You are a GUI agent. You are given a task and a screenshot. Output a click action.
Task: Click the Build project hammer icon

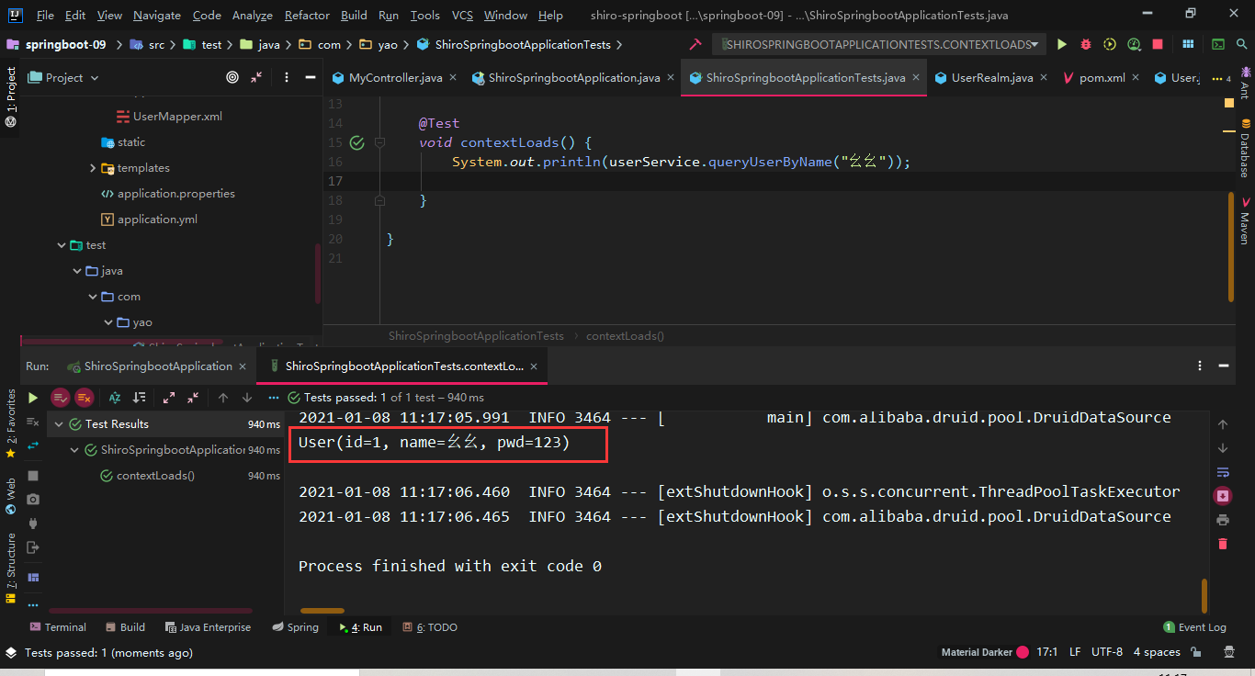695,44
